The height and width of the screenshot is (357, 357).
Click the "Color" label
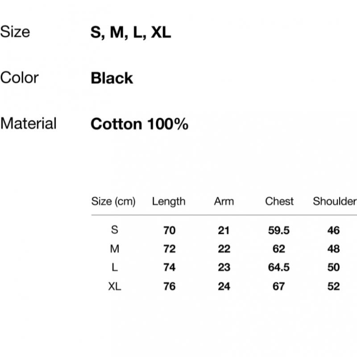click(20, 78)
